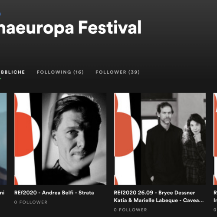Viewport: 217px width, 217px height.
Task: Click the Katia & Marielle Labeque title line
Action: 159,201
